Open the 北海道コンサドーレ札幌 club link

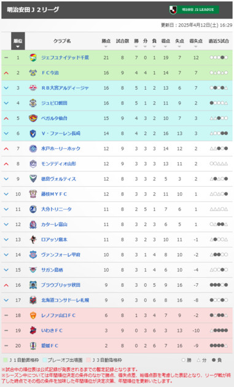(x=65, y=300)
